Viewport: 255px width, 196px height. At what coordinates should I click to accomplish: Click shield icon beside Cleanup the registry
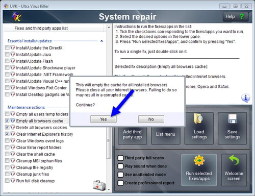(13, 167)
